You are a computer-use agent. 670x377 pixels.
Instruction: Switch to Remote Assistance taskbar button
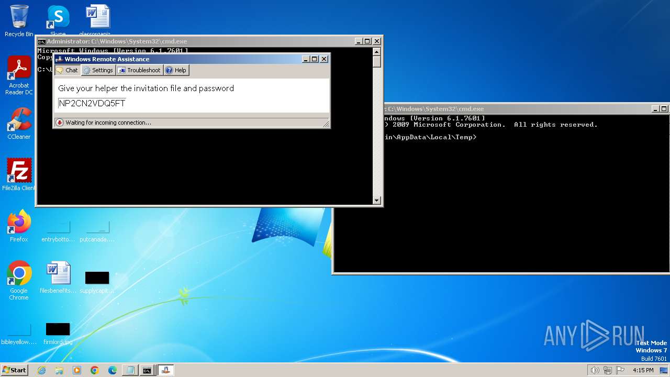[165, 370]
